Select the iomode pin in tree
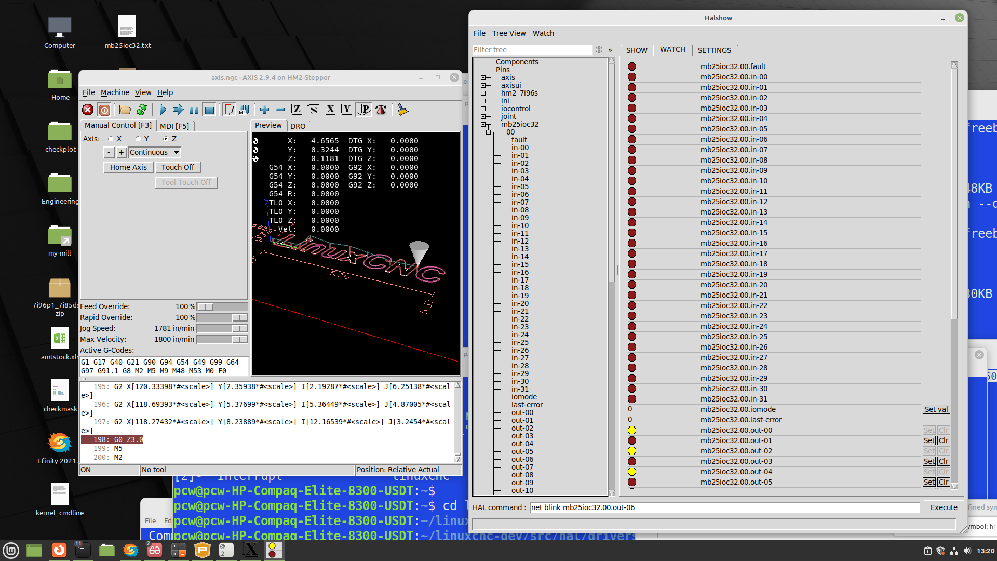 pos(524,397)
